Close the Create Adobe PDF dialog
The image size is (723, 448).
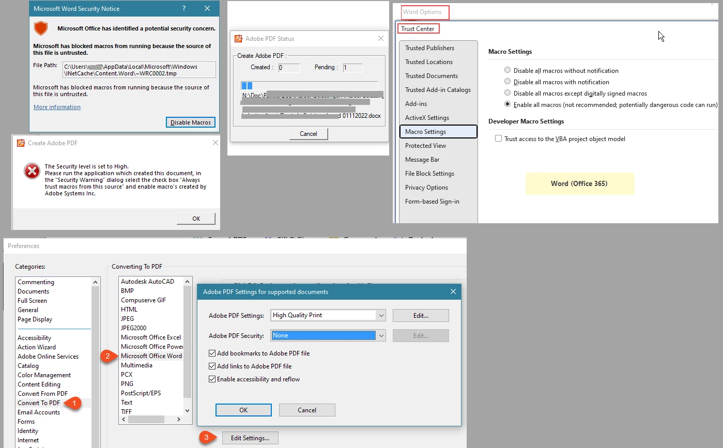215,143
